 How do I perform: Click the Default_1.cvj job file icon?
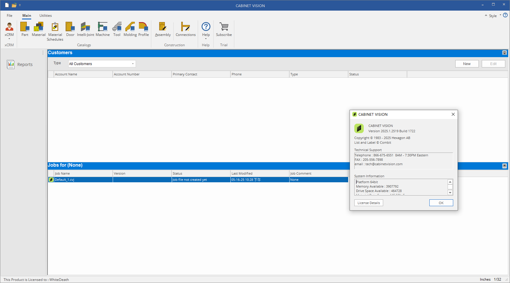(51, 180)
